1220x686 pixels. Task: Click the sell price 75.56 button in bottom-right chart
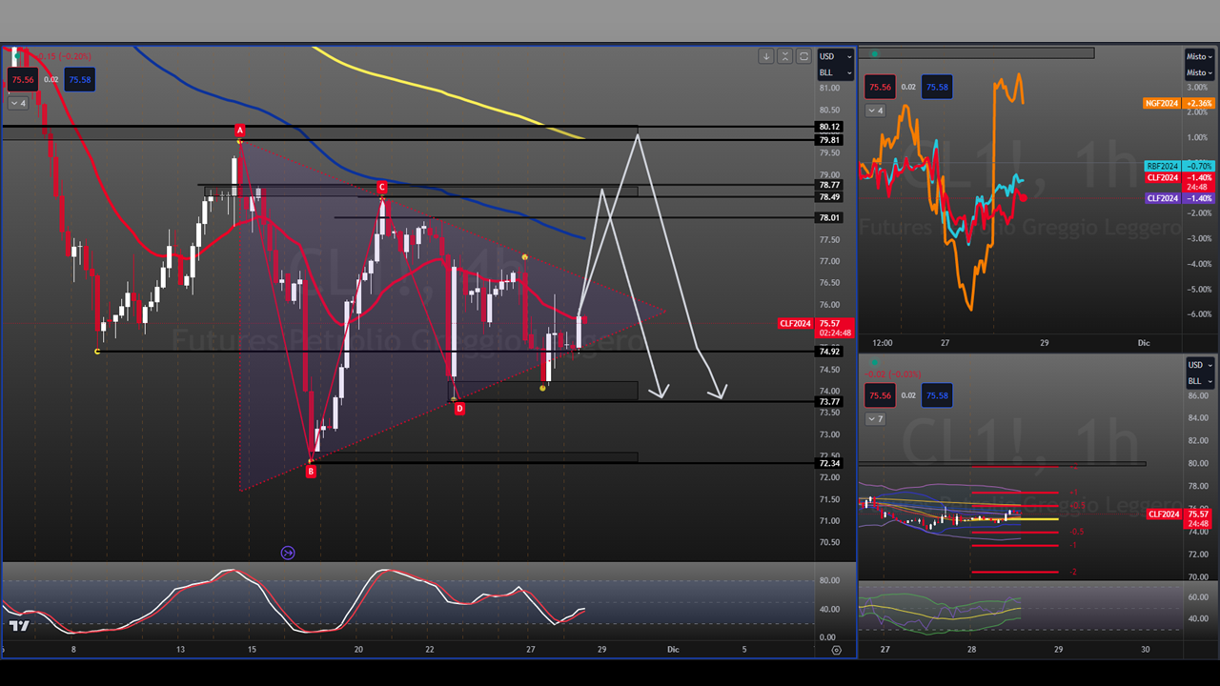click(880, 395)
